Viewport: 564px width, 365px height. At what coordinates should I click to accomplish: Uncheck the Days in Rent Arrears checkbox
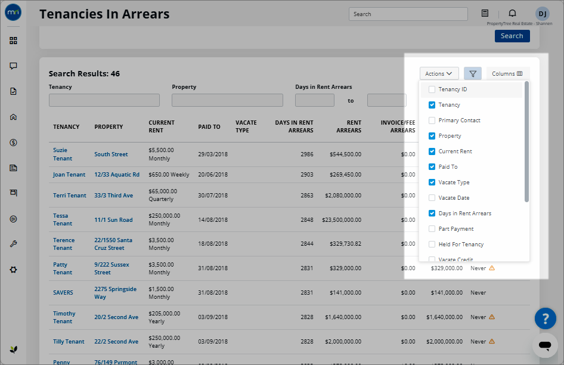pyautogui.click(x=432, y=213)
